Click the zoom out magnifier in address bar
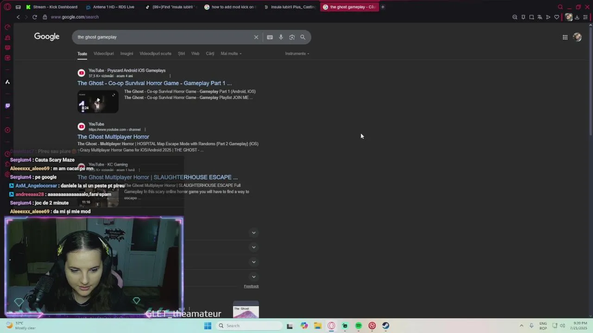Viewport: 593px width, 333px height. (x=515, y=17)
